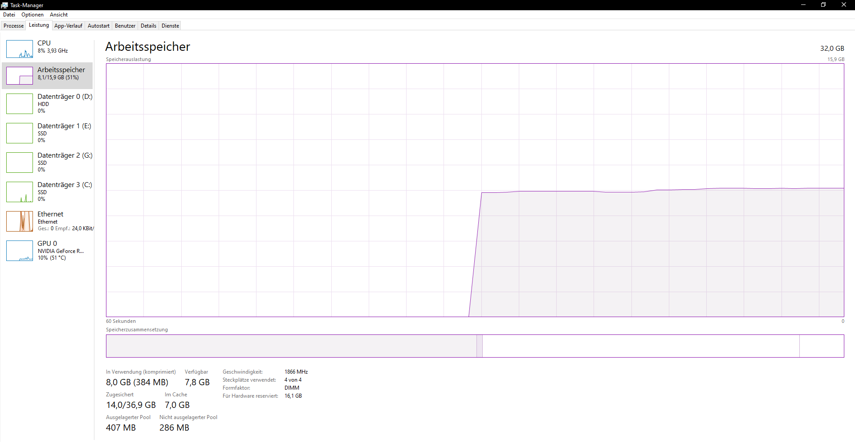Select the Ethernet activity graph icon

pos(20,221)
